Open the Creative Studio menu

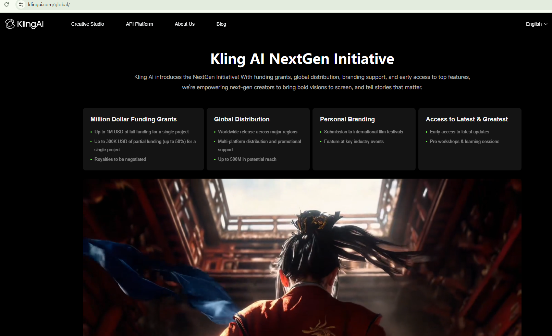88,24
